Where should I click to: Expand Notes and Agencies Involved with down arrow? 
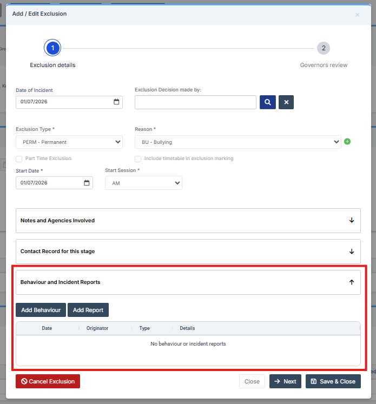pos(352,220)
